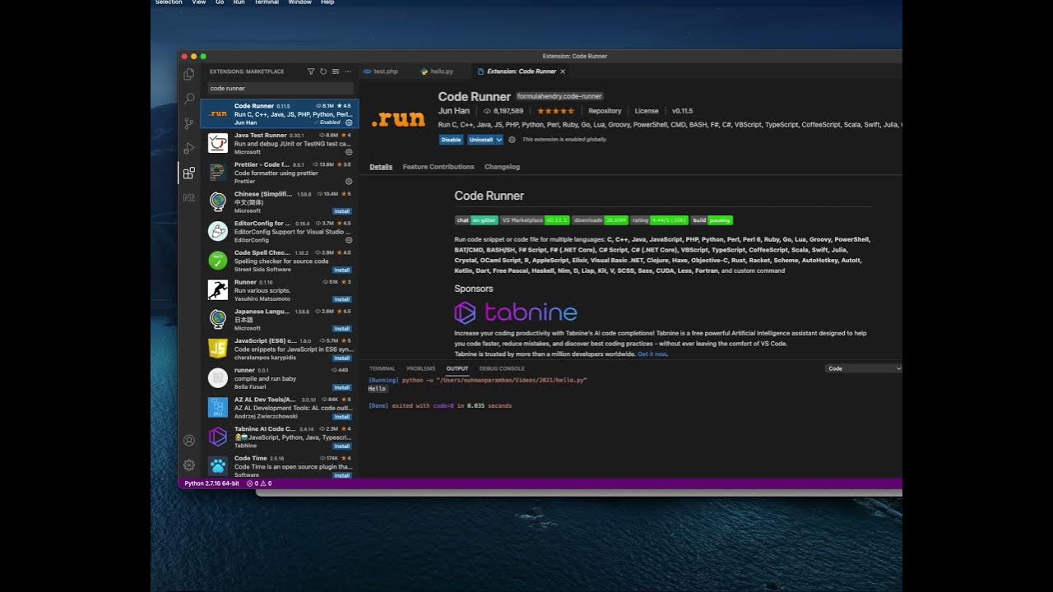Open the Run menu in menu bar
This screenshot has height=592, width=1053.
click(x=239, y=2)
